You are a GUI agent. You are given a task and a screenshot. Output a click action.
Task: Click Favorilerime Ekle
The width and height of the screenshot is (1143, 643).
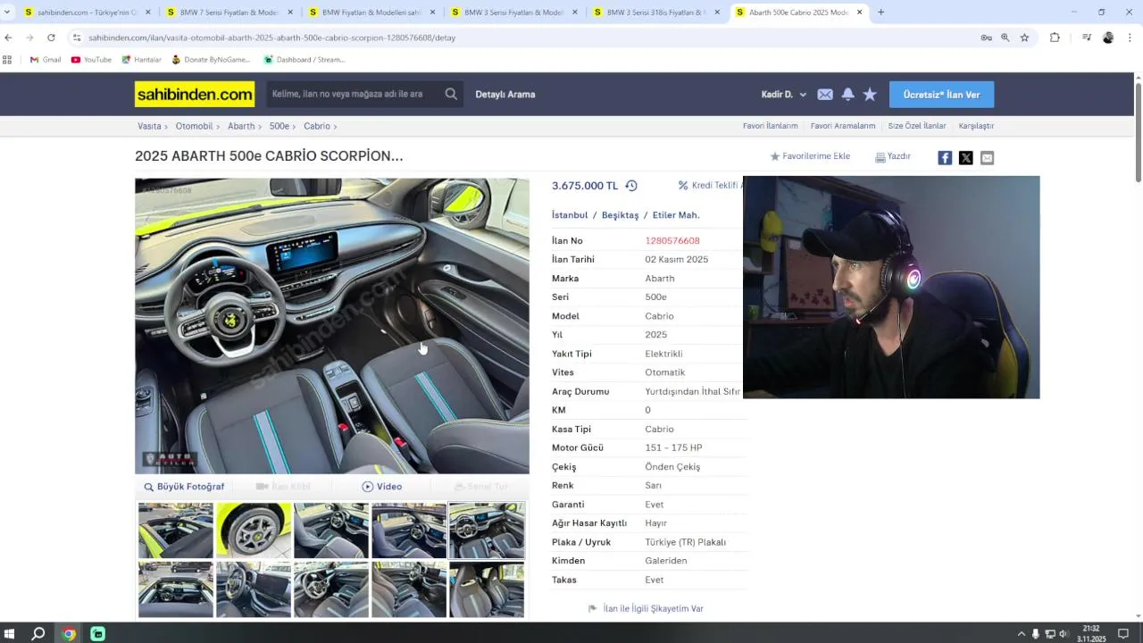pos(810,156)
